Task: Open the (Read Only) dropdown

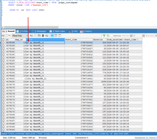Action: 20,36
